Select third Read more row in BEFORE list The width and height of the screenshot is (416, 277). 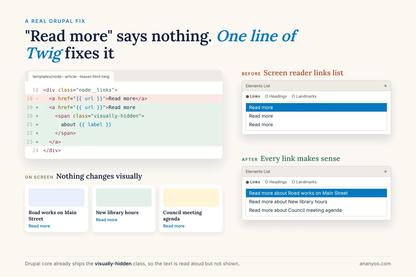pyautogui.click(x=316, y=125)
